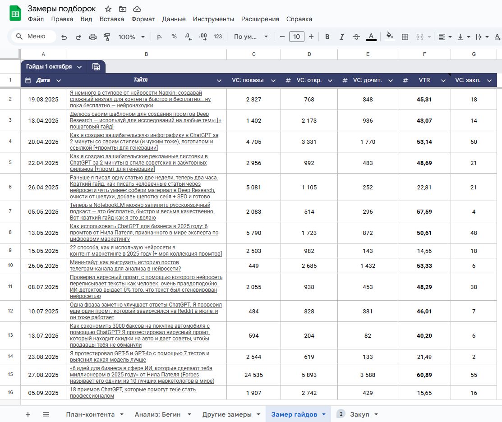This screenshot has height=422, width=502.
Task: Click the Undo arrow icon
Action: (64, 37)
